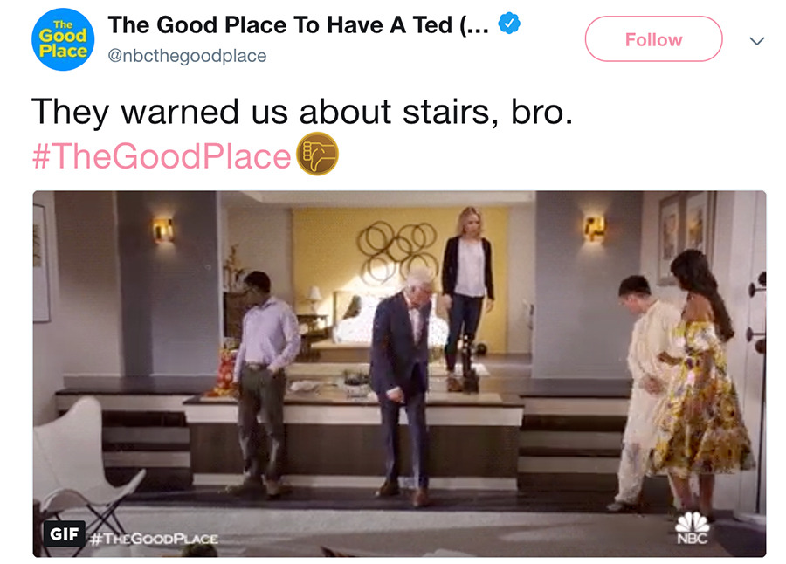This screenshot has width=786, height=564.
Task: Open the pink #TheGoodPlace hashtag link
Action: pyautogui.click(x=162, y=156)
